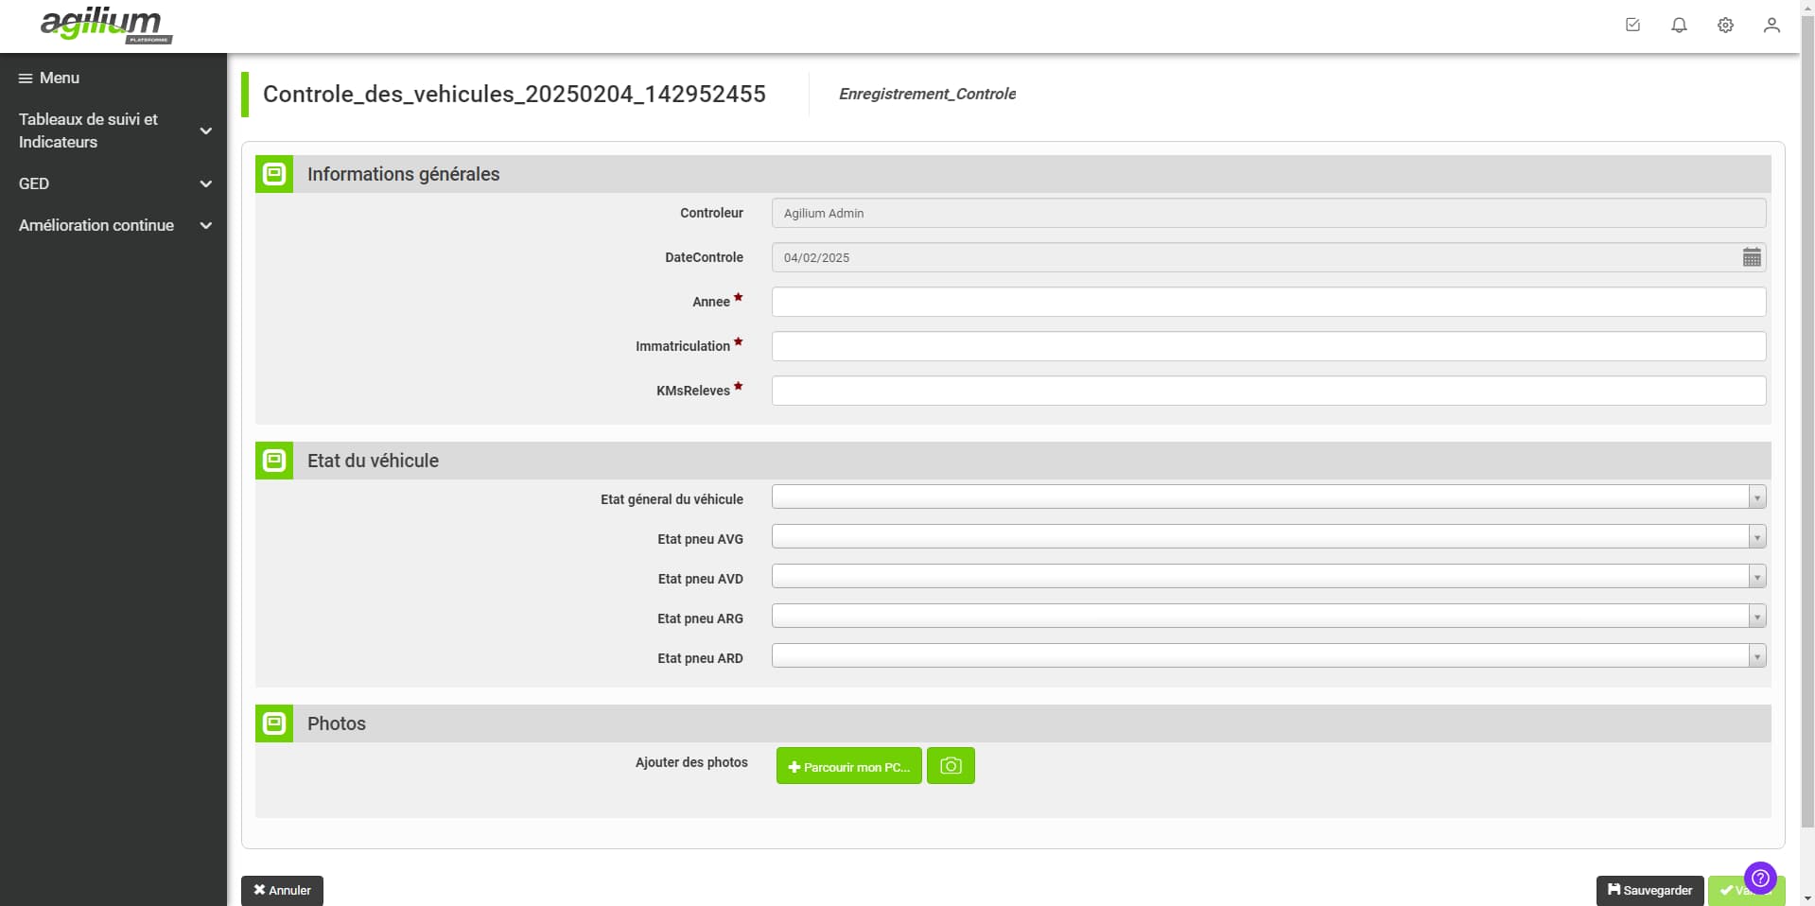This screenshot has height=906, width=1815.
Task: Focus the Immatriculation input field
Action: [1268, 346]
